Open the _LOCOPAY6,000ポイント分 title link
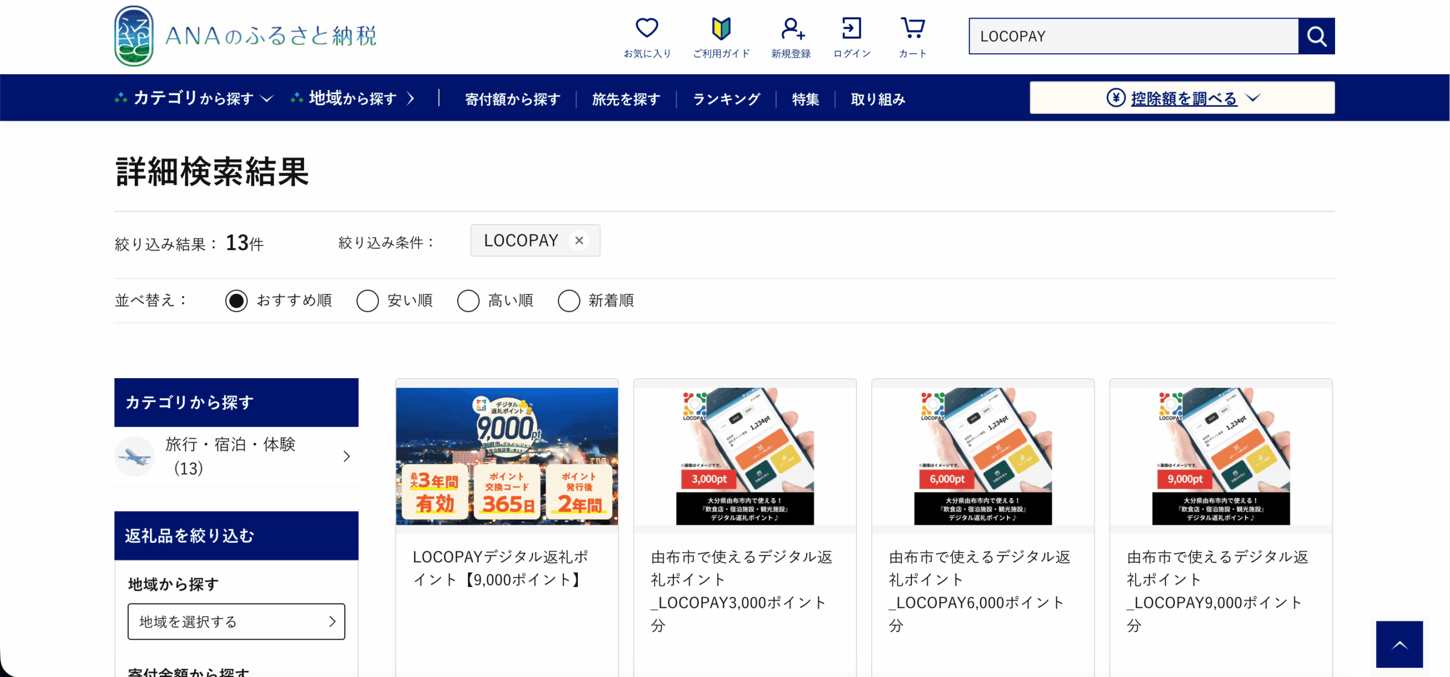 point(979,591)
